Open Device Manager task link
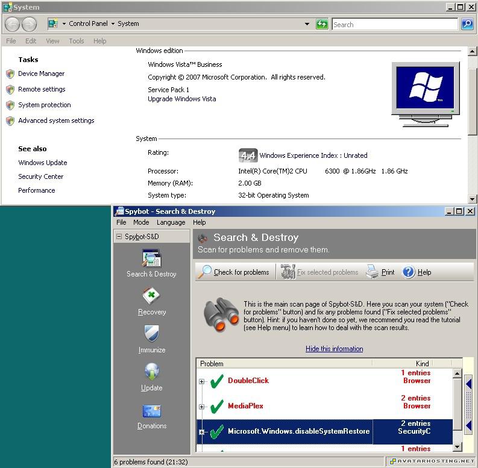 click(x=41, y=73)
